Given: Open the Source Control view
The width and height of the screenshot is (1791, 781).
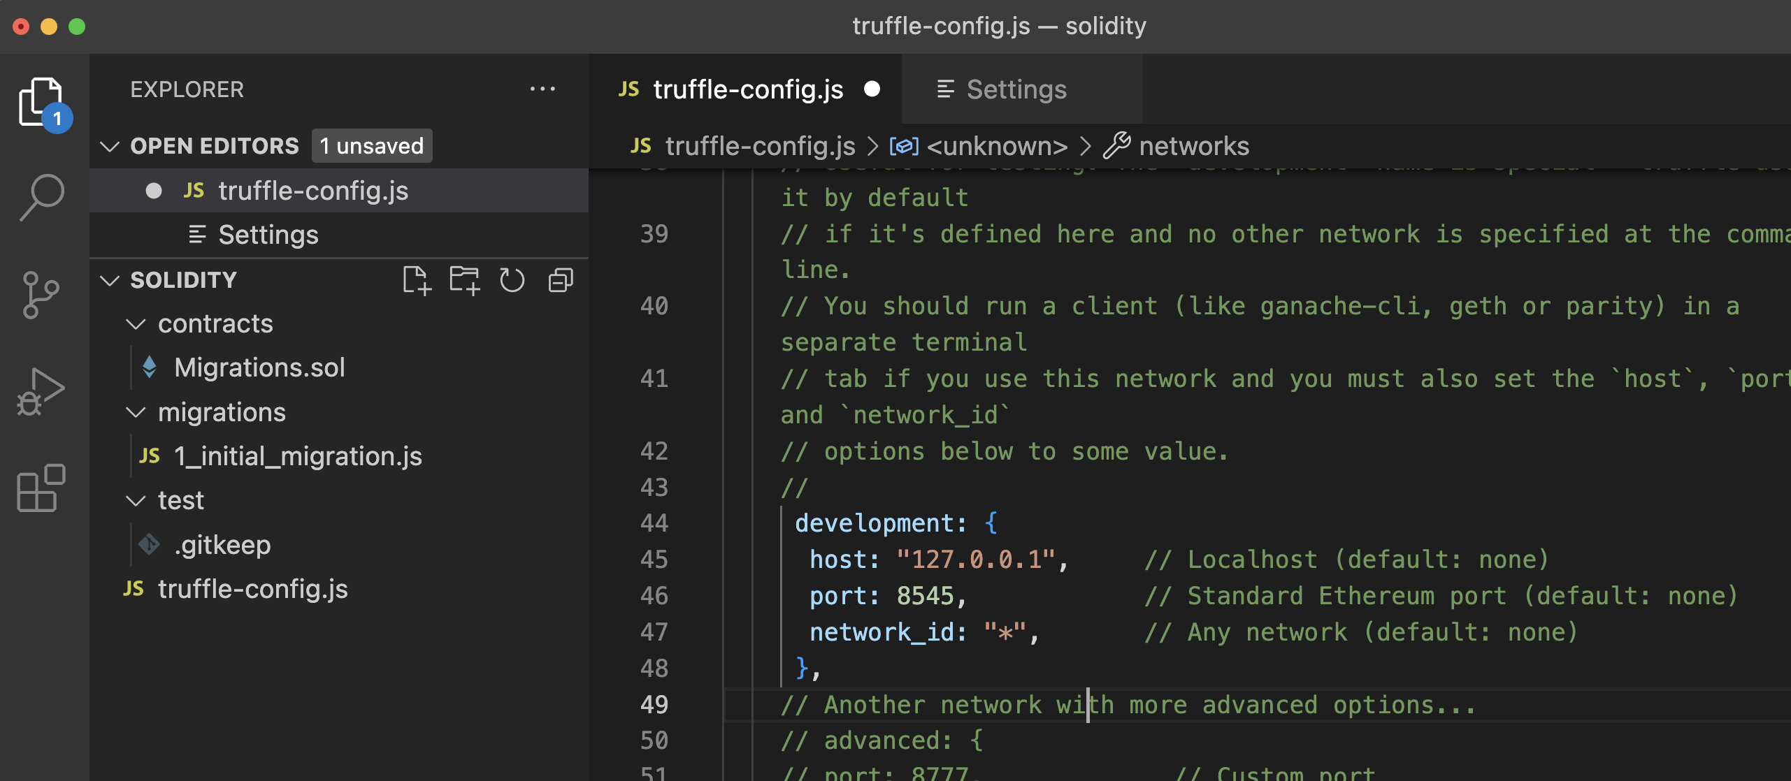Looking at the screenshot, I should click(x=41, y=294).
